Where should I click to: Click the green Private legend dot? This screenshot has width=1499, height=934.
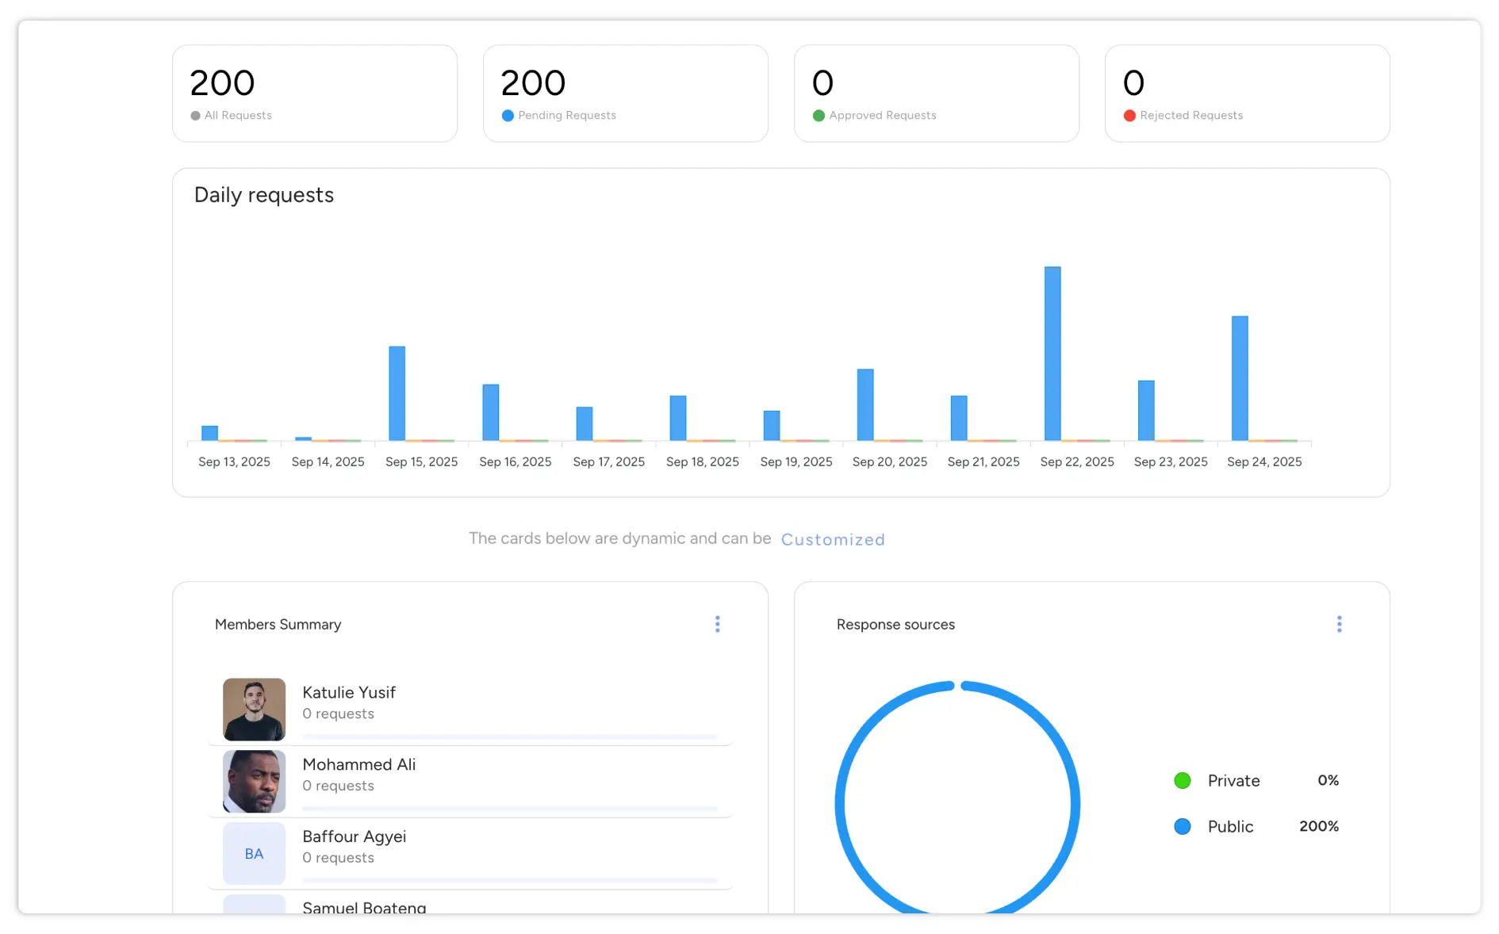pyautogui.click(x=1182, y=781)
